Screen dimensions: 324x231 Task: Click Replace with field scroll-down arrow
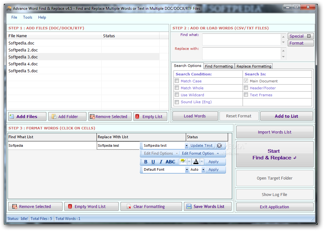(283, 56)
